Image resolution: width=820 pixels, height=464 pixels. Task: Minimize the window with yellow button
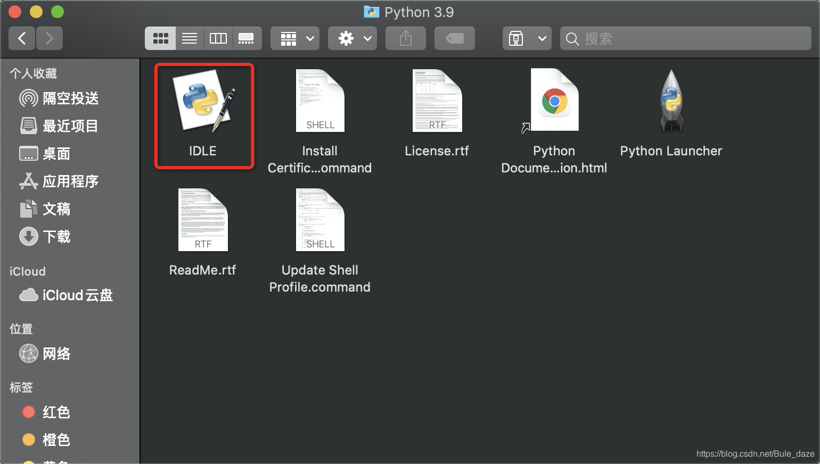click(36, 12)
